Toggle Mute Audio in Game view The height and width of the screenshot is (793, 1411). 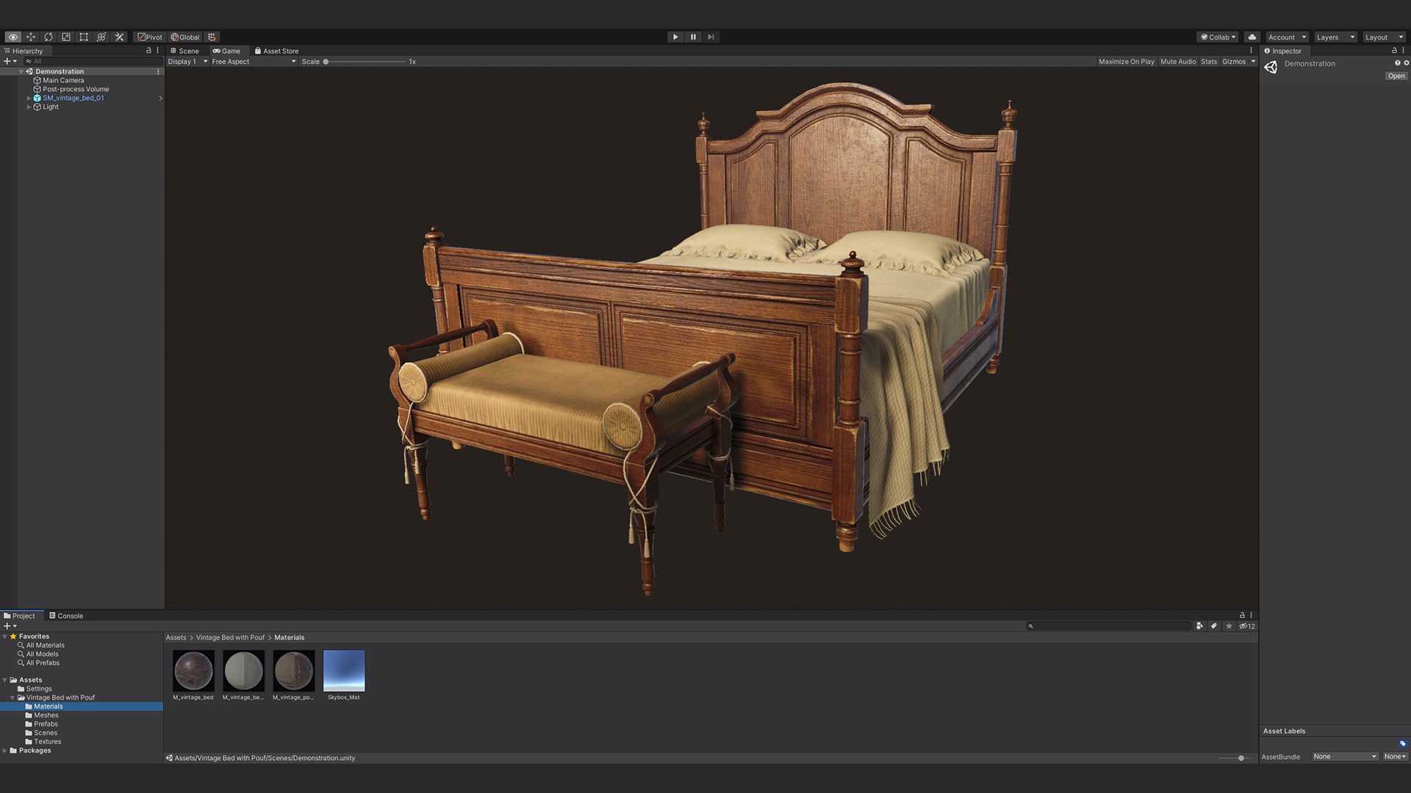coord(1177,62)
